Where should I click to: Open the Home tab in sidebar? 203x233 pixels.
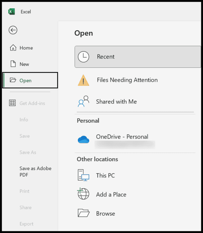click(26, 48)
